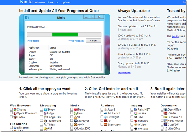187x132 pixels.
Task: Check the Silverlight checkbox
Action: point(102,117)
